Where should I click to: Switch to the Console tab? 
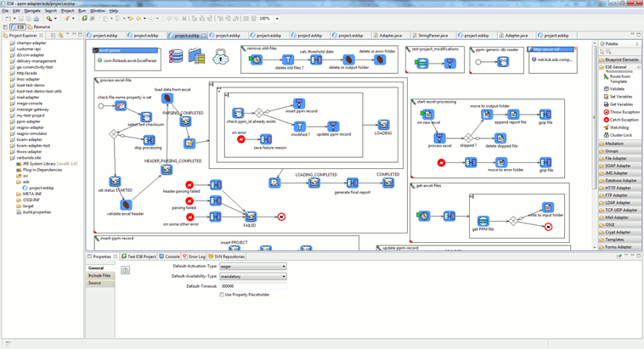tap(171, 256)
